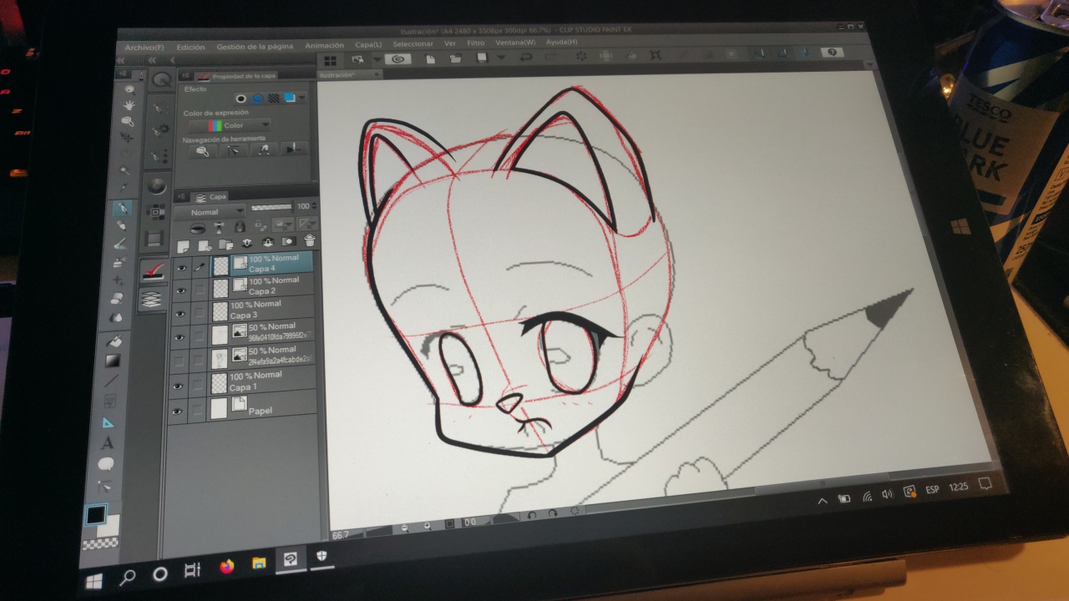Open Firefox from the taskbar
Image resolution: width=1069 pixels, height=601 pixels.
click(226, 566)
